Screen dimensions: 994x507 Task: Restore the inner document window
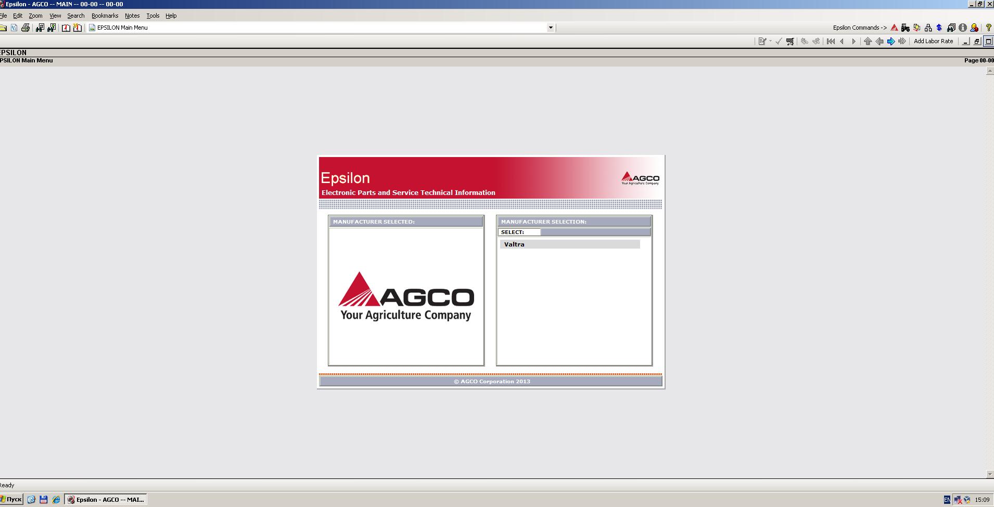[977, 41]
